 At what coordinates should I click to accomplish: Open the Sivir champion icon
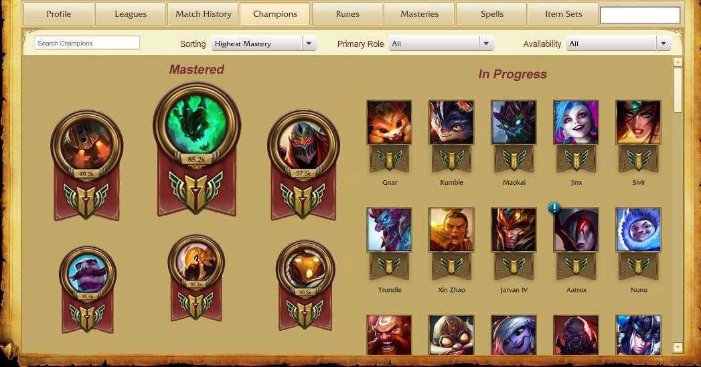[x=639, y=122]
